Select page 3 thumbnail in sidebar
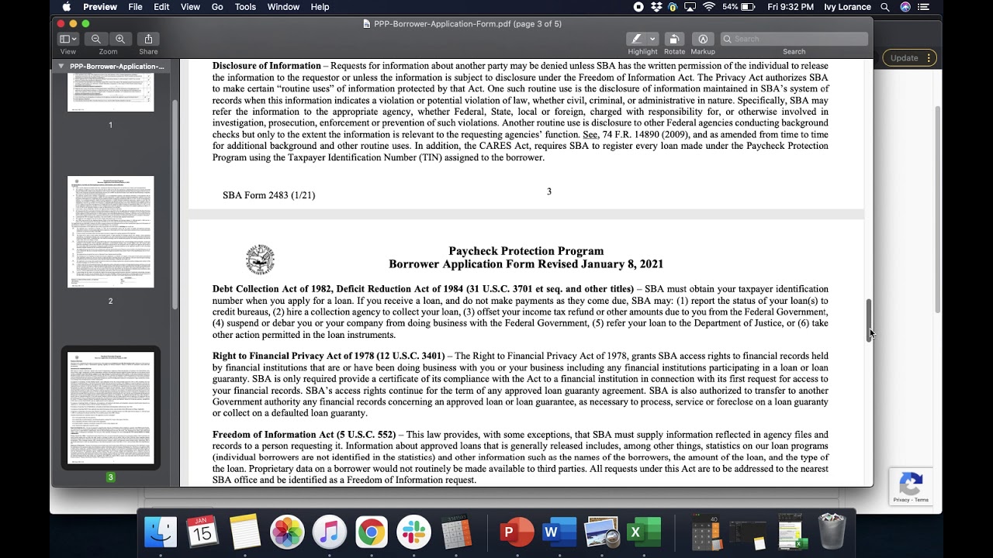The width and height of the screenshot is (993, 558). 110,408
